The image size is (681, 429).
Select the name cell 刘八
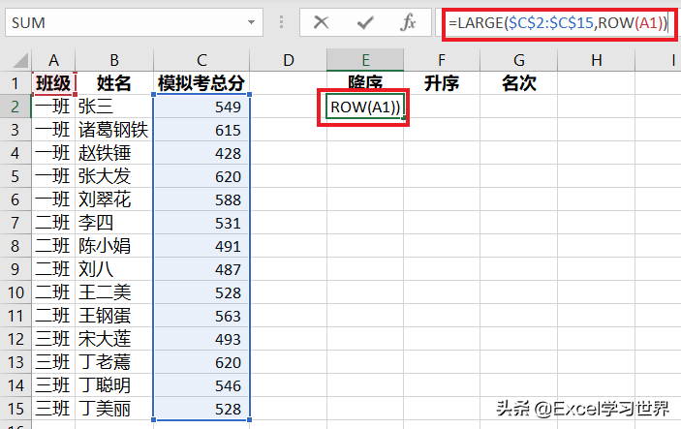pyautogui.click(x=114, y=269)
